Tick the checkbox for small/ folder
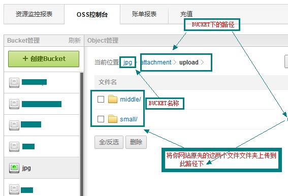 [101, 119]
